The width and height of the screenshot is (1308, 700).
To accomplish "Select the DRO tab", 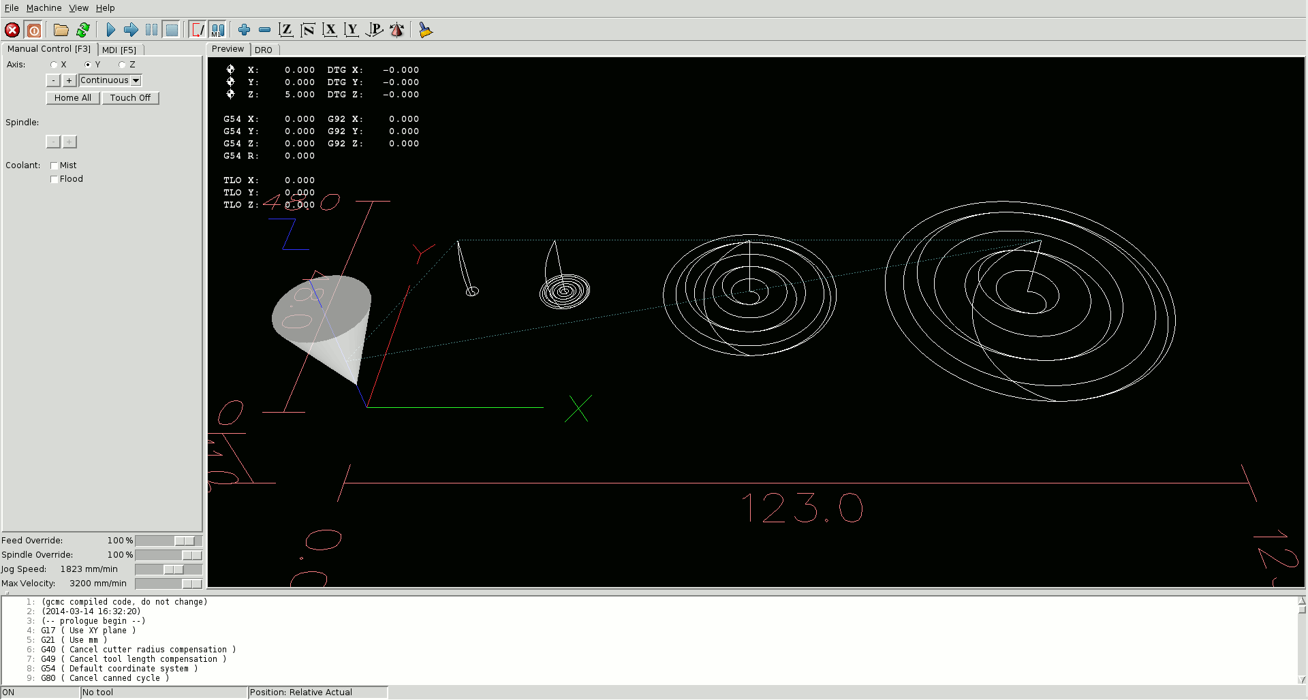I will [x=264, y=50].
